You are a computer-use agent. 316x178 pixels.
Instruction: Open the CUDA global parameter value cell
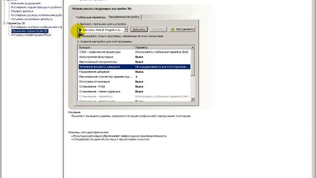click(x=161, y=52)
